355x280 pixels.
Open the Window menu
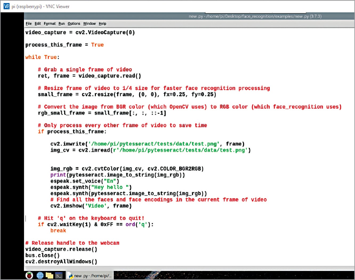pos(89,24)
